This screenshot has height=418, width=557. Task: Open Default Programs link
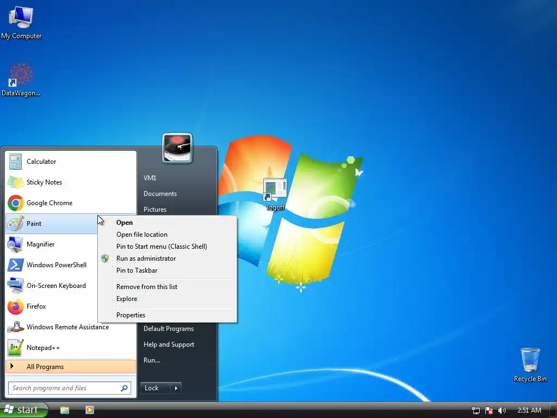pyautogui.click(x=169, y=329)
